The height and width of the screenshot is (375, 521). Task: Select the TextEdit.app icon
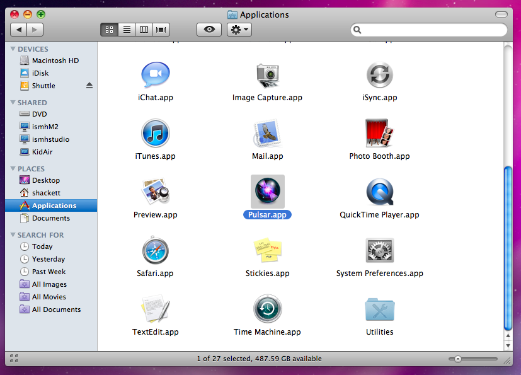coord(156,309)
